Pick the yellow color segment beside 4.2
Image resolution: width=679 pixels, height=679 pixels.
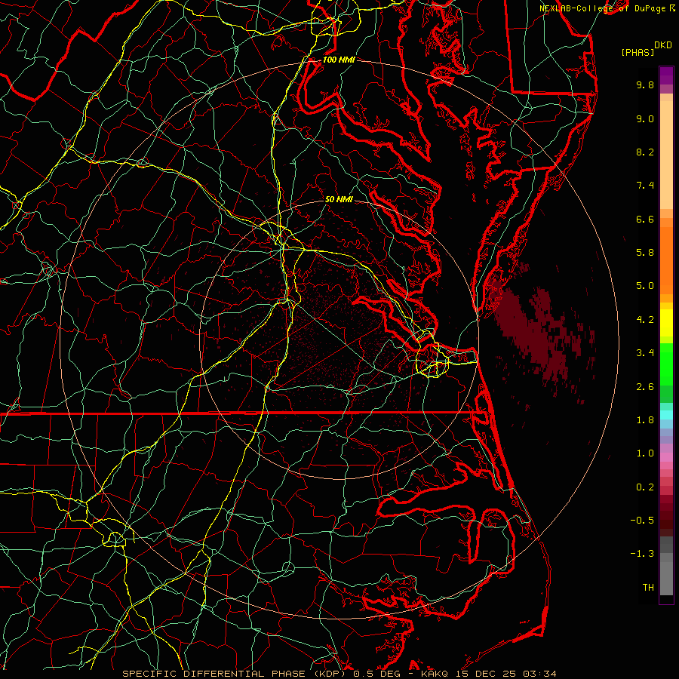point(666,323)
